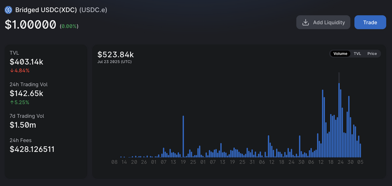Click the Bridged USDC(XDC) token name
Viewport: 392px width, 186px height.
tap(46, 9)
